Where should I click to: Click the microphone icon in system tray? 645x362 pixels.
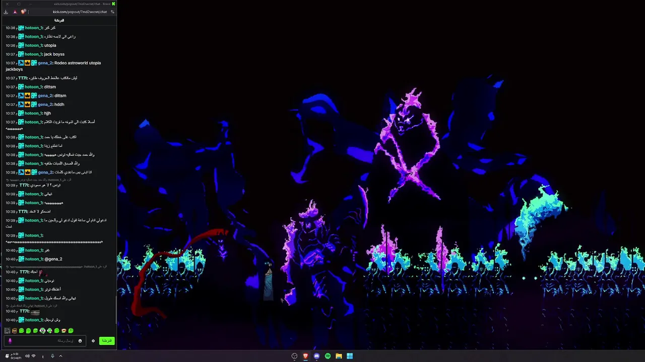pos(52,356)
